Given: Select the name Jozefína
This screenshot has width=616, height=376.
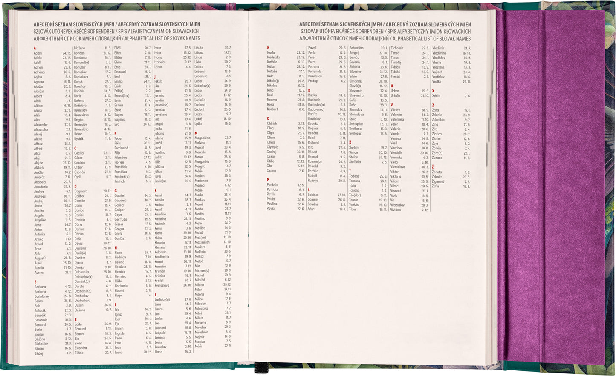Looking at the screenshot, I should pos(160,152).
